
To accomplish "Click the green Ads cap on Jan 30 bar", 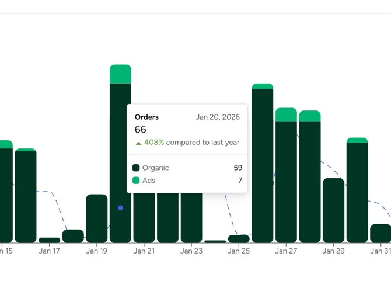I will 357,140.
